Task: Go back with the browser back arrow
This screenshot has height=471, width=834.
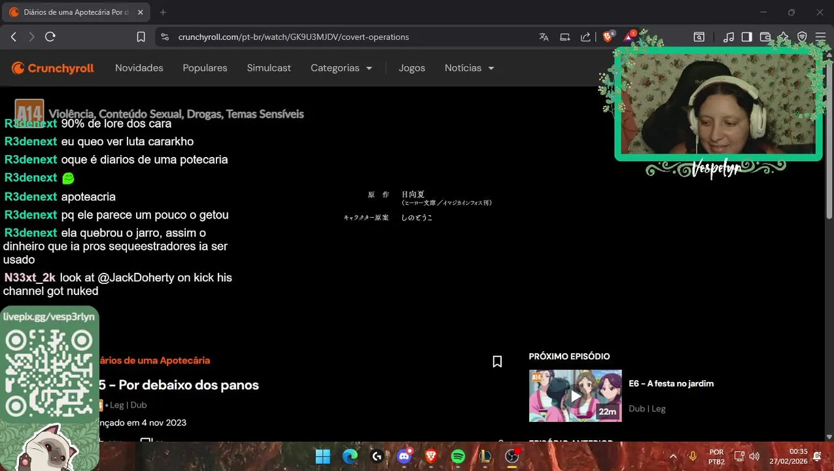Action: (14, 37)
